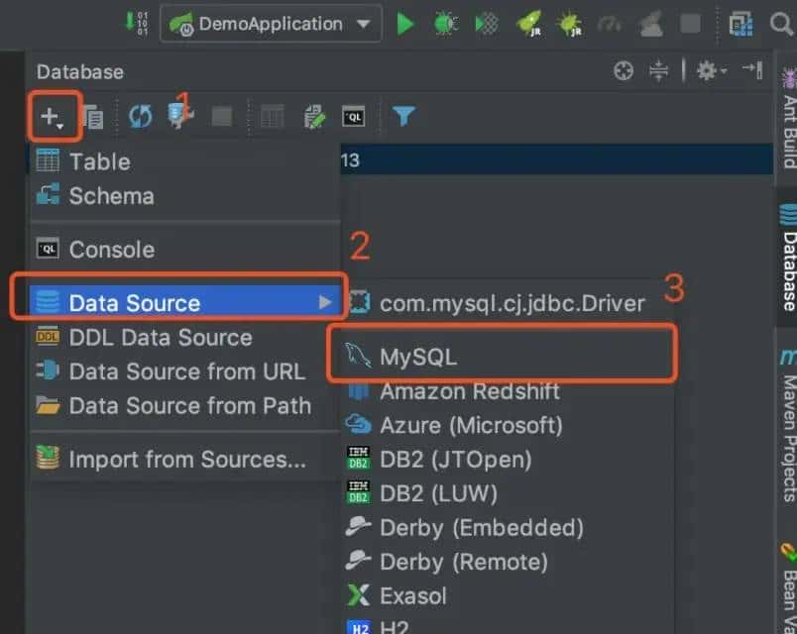Viewport: 797px width, 634px height.
Task: Start debugging with the bug icon
Action: 446,24
